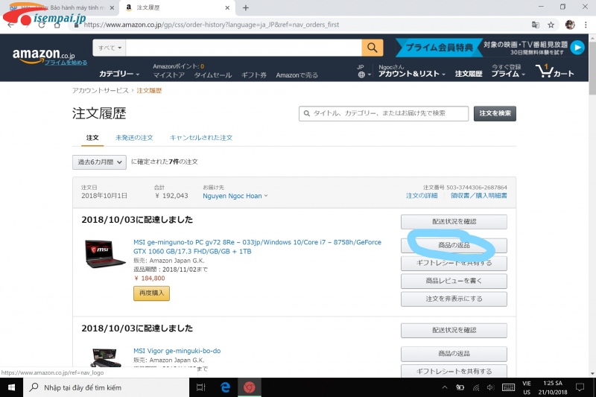Click the volume icon in system tray
The image size is (596, 397).
point(491,387)
